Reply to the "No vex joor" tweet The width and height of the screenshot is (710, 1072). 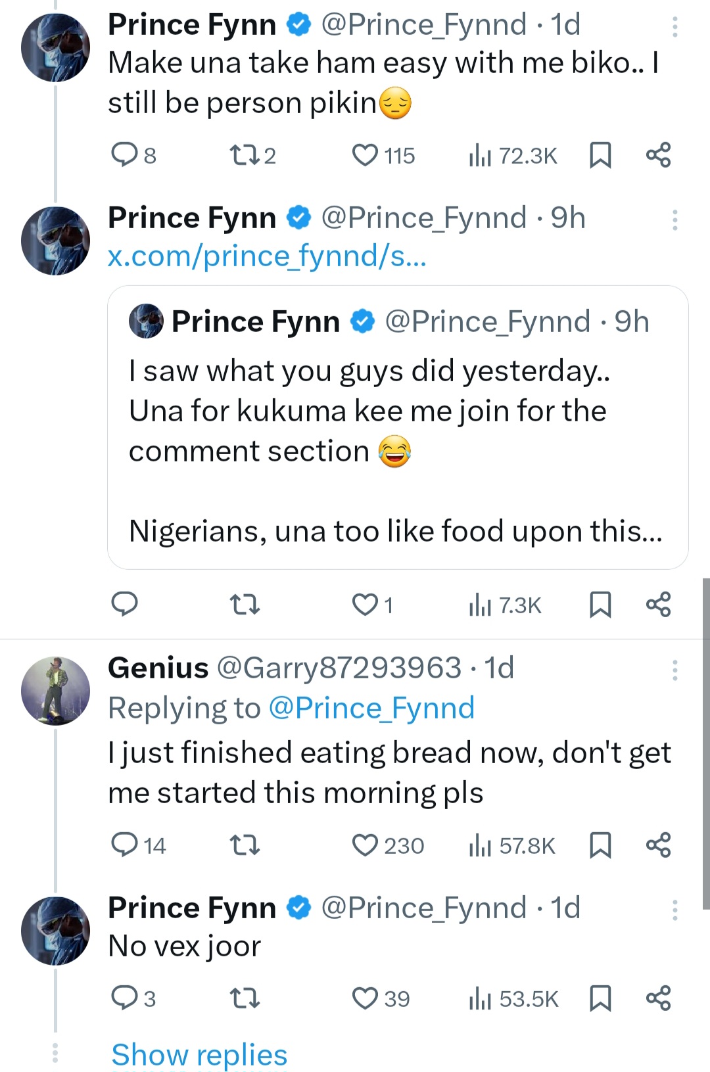pos(124,999)
